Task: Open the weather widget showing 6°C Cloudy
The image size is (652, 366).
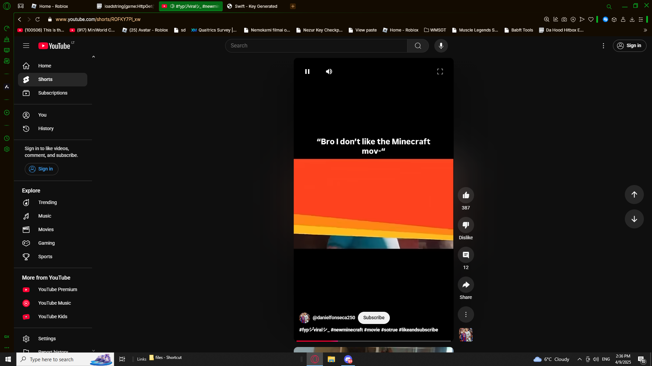Action: point(551,359)
